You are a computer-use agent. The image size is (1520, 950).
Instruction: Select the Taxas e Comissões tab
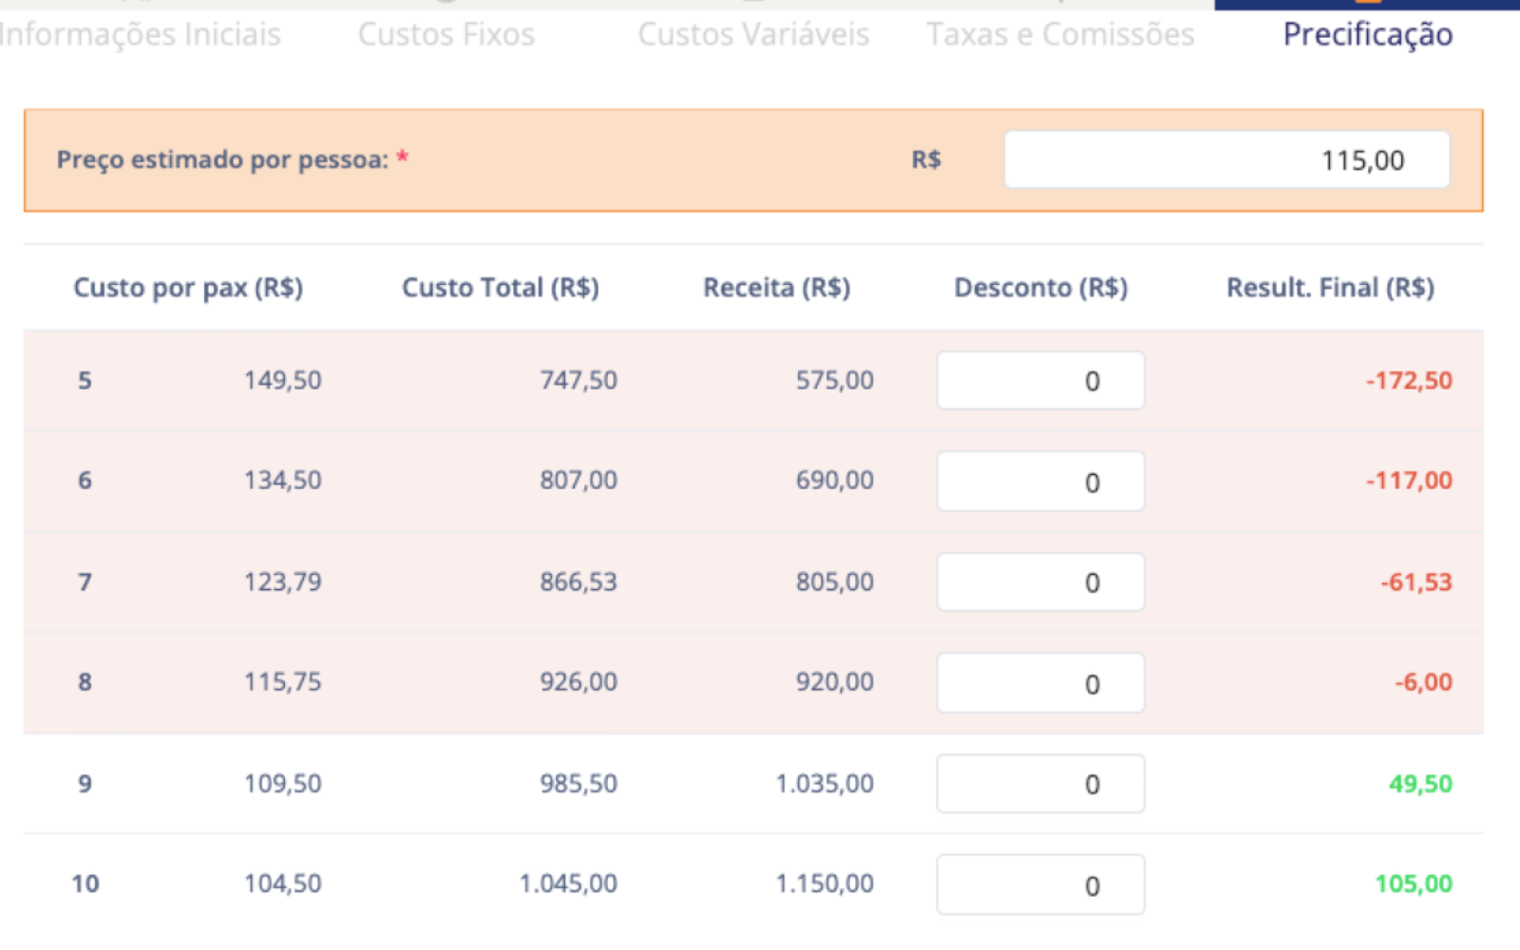1060,34
